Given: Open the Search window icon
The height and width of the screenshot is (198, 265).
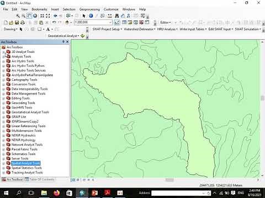Looking at the screenshot, I should coord(136,23).
